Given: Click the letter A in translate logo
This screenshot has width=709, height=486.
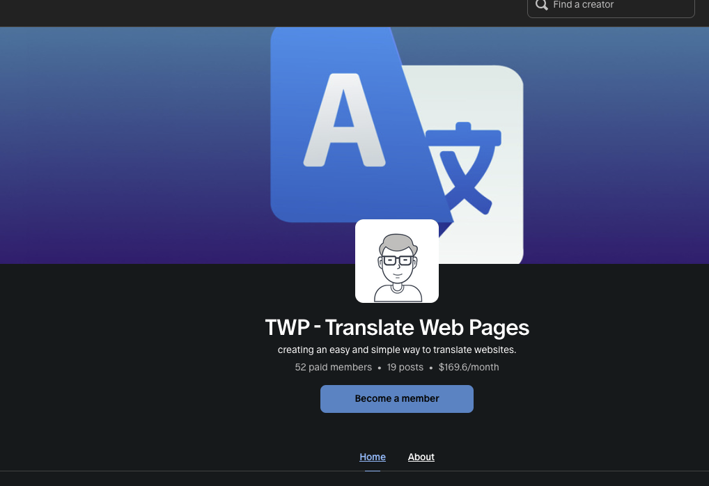Looking at the screenshot, I should (x=345, y=120).
